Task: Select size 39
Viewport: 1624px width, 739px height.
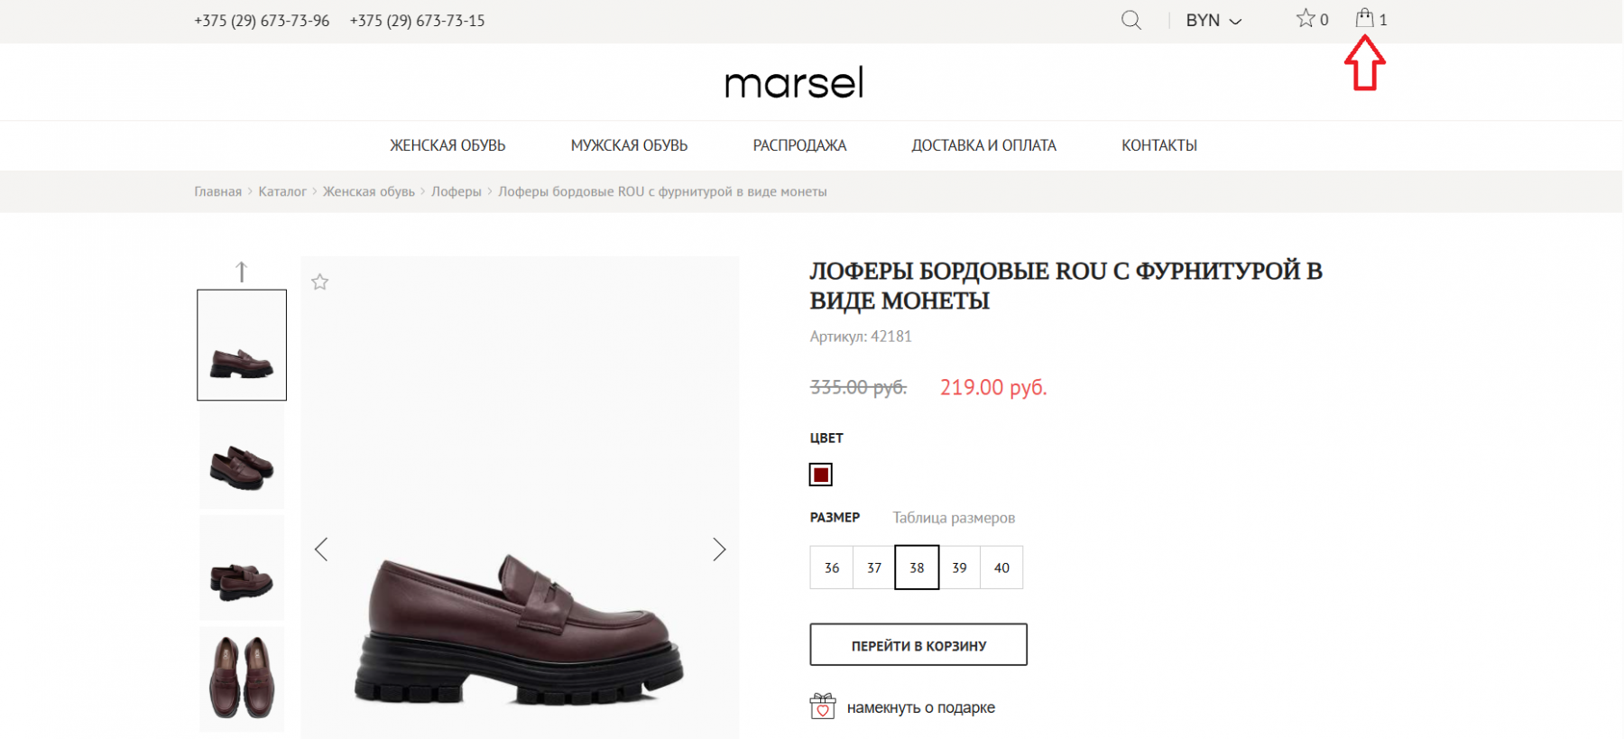Action: (x=959, y=568)
